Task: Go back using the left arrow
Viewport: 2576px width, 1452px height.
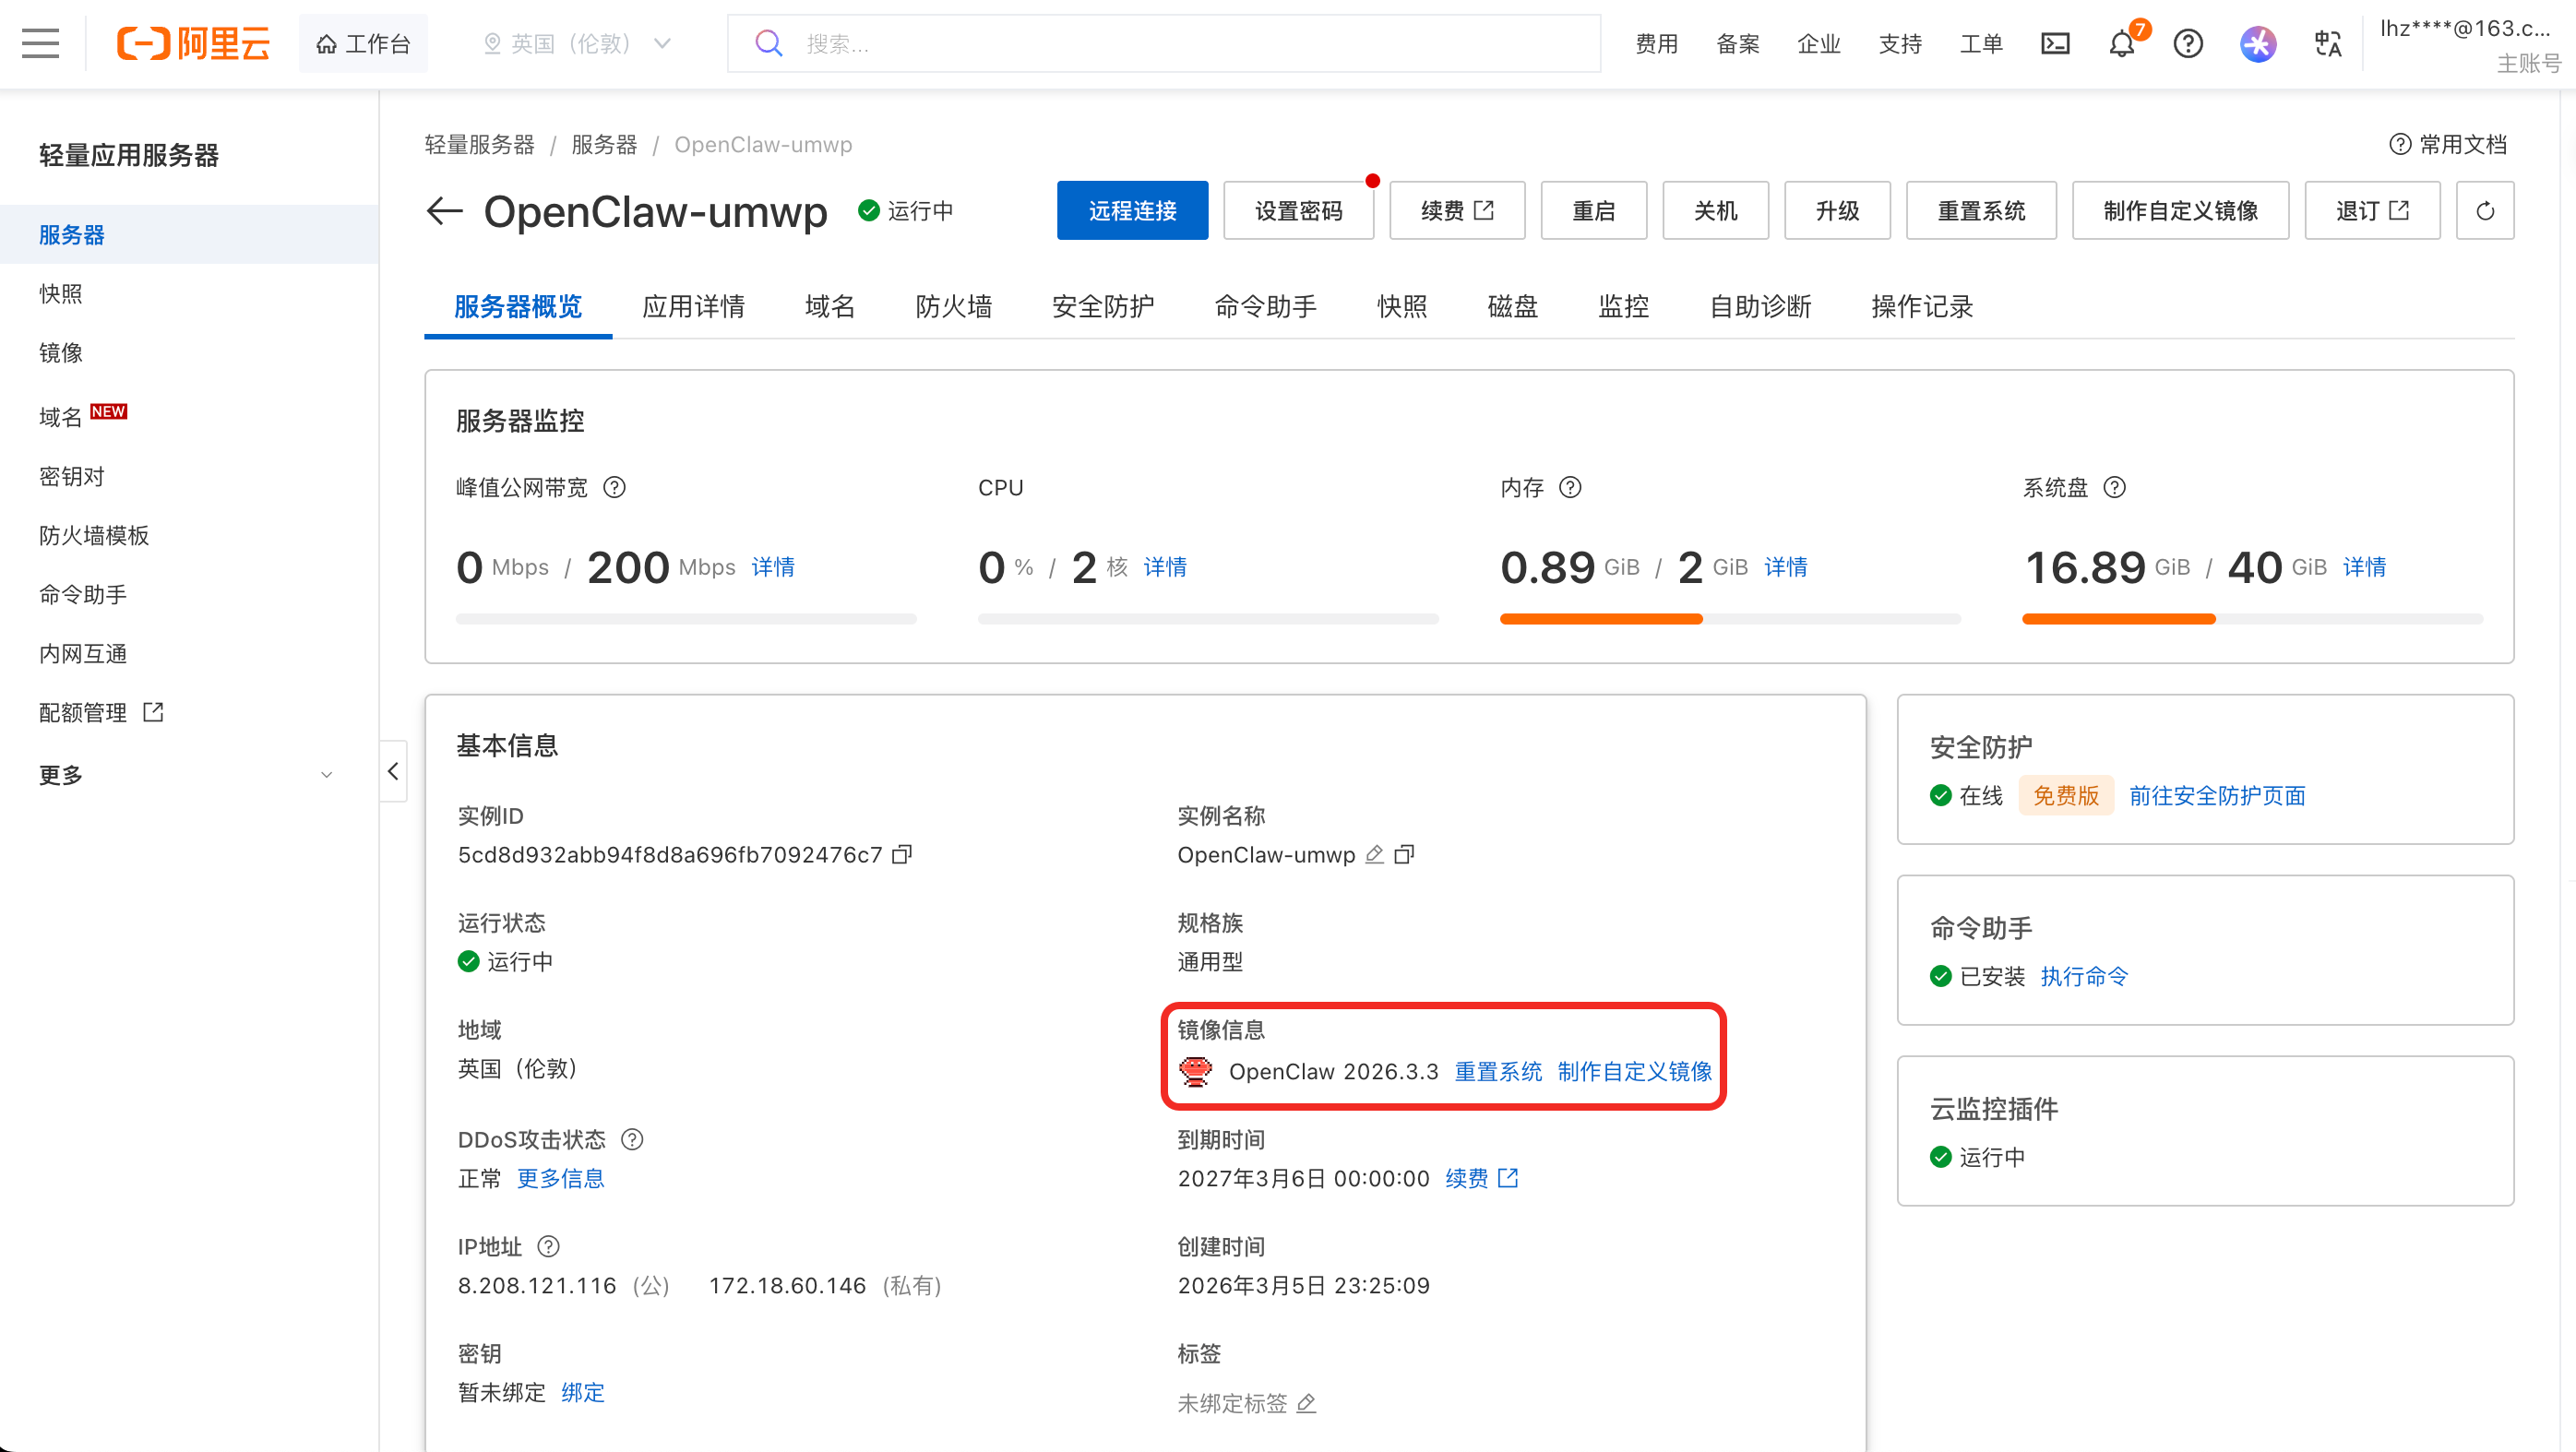Action: pyautogui.click(x=444, y=210)
